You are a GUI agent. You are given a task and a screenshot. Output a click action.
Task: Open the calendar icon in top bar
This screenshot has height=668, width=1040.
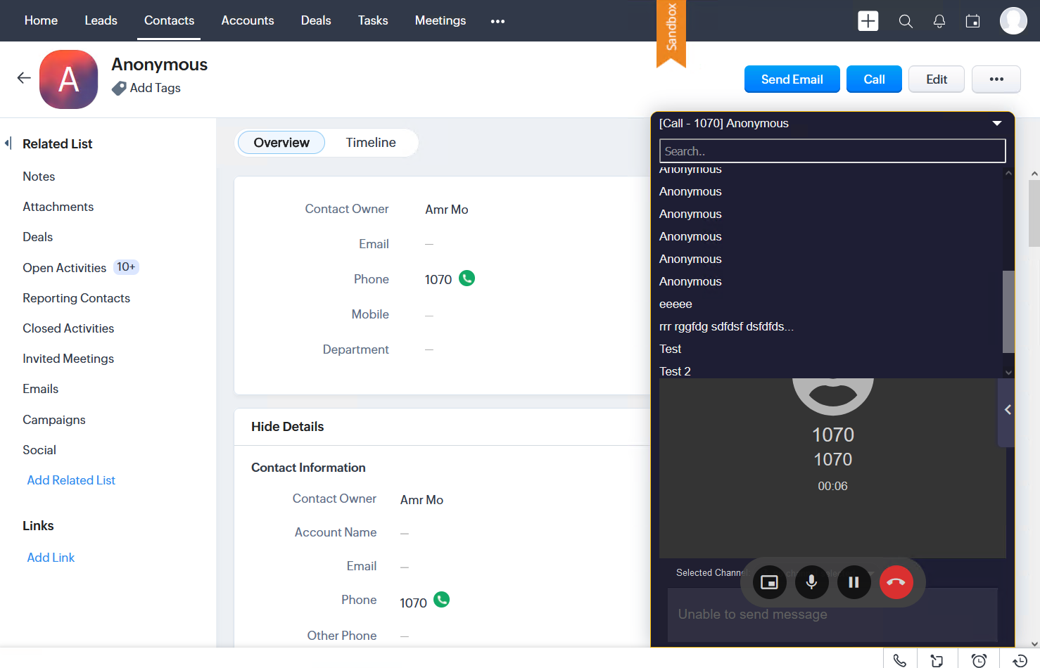[972, 21]
